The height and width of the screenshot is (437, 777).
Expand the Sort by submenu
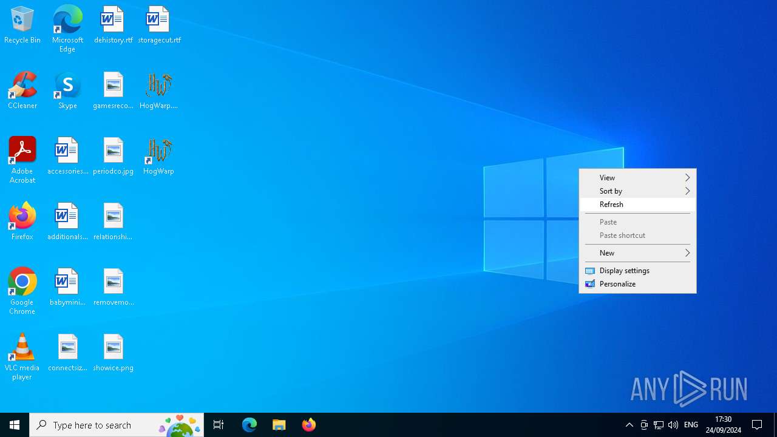click(637, 191)
